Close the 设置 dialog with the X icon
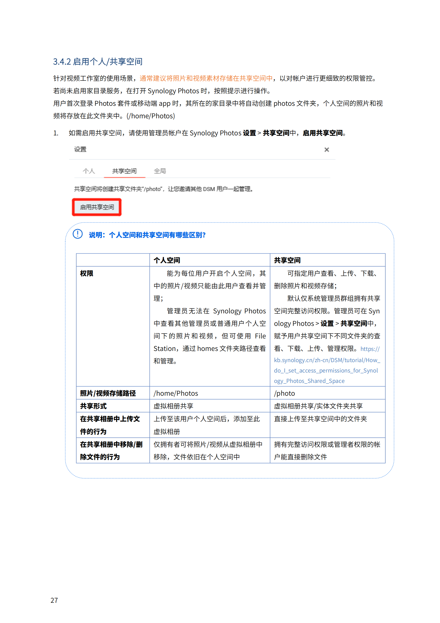Screen dimensions: 440x623 pos(326,149)
